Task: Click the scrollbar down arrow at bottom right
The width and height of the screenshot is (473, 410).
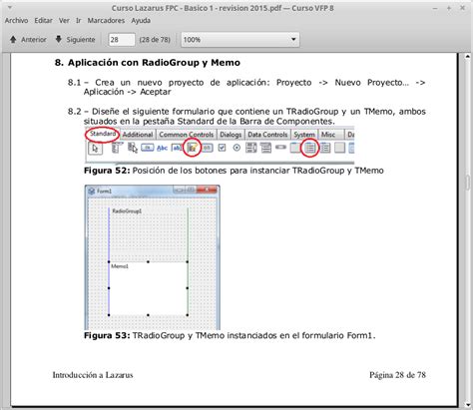Action: pos(467,405)
